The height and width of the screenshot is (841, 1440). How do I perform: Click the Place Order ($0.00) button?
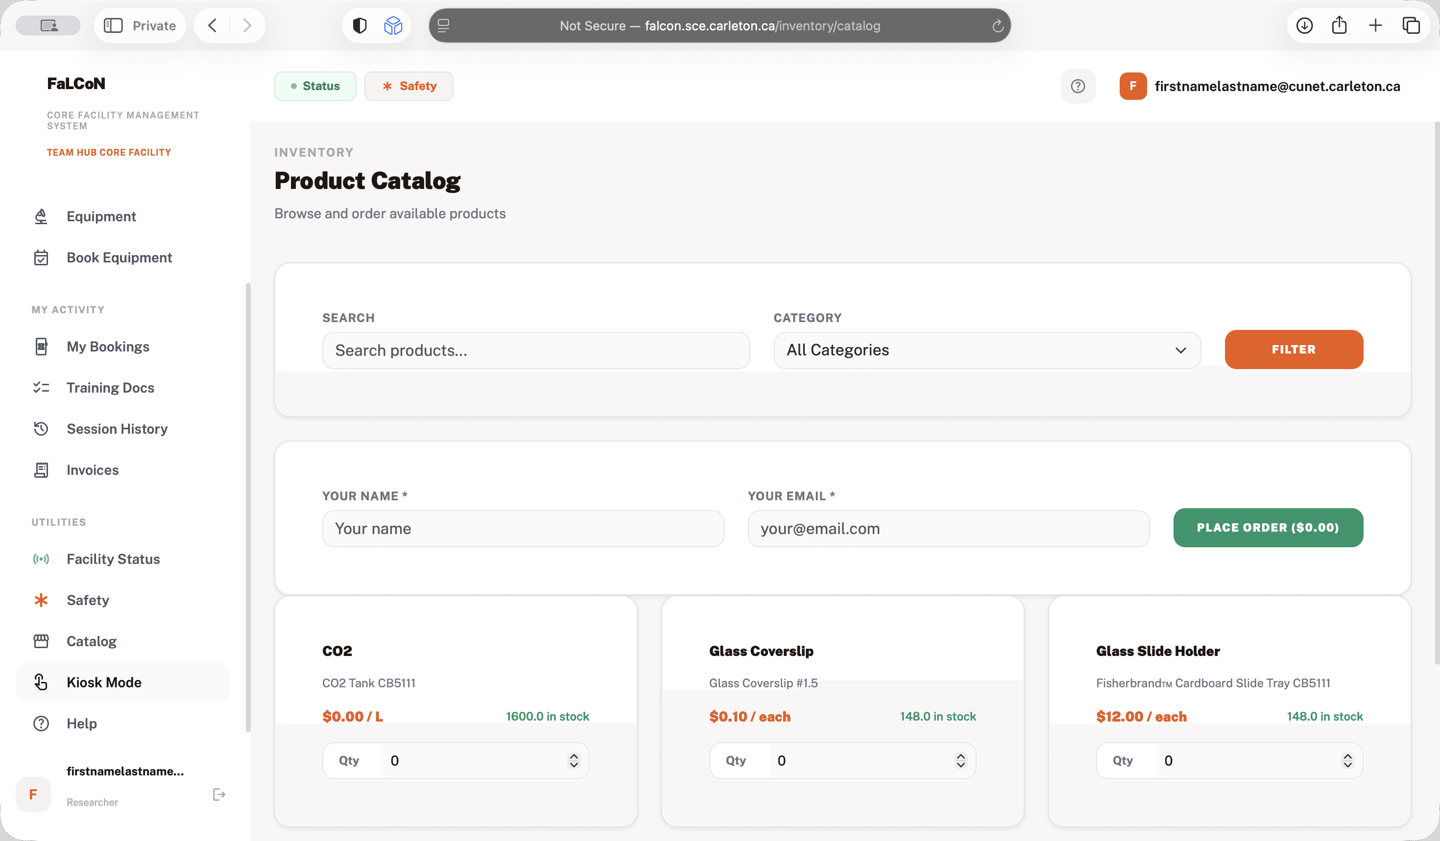(1268, 528)
